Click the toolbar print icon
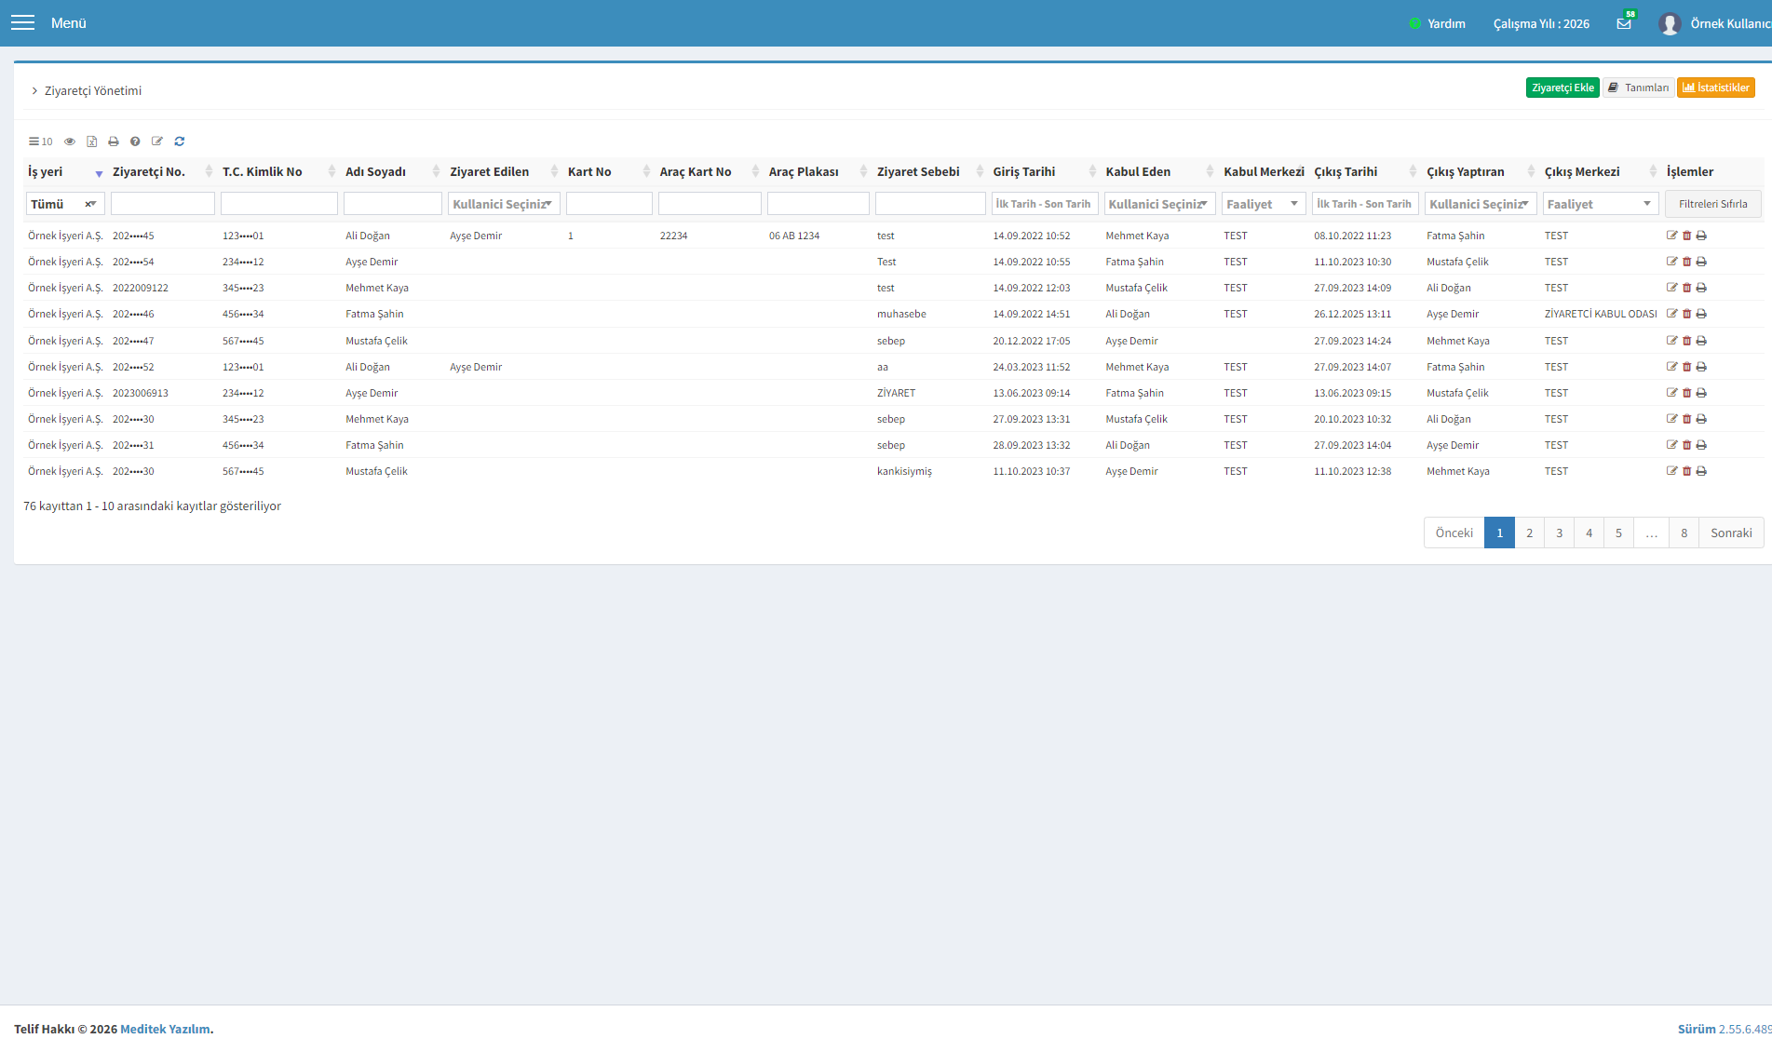 114,142
